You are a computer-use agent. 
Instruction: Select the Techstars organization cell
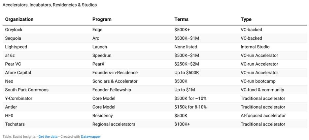(15, 124)
